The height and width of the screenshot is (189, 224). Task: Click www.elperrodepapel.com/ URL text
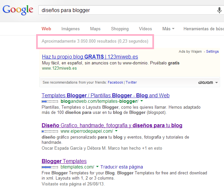click(x=87, y=131)
